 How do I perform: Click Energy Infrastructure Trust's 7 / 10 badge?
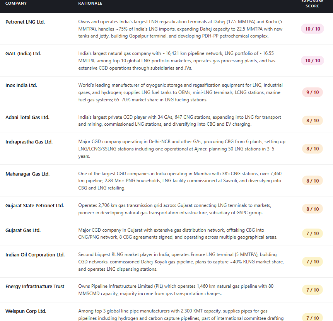(x=313, y=290)
